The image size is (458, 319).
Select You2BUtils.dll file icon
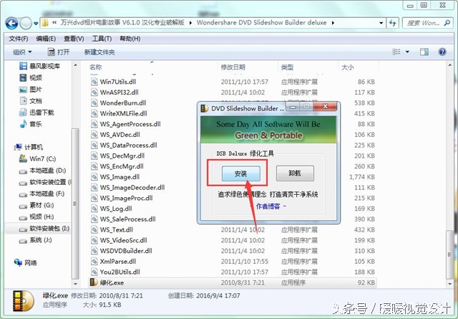point(94,272)
